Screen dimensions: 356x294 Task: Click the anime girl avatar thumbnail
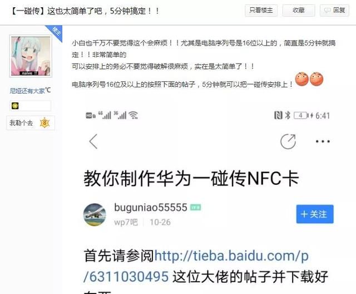coord(31,56)
